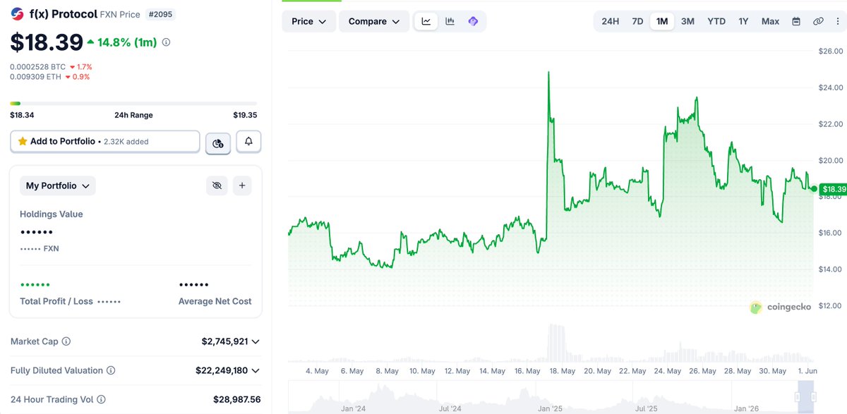
Task: Click the $22,249,180 valuation value
Action: pyautogui.click(x=222, y=370)
